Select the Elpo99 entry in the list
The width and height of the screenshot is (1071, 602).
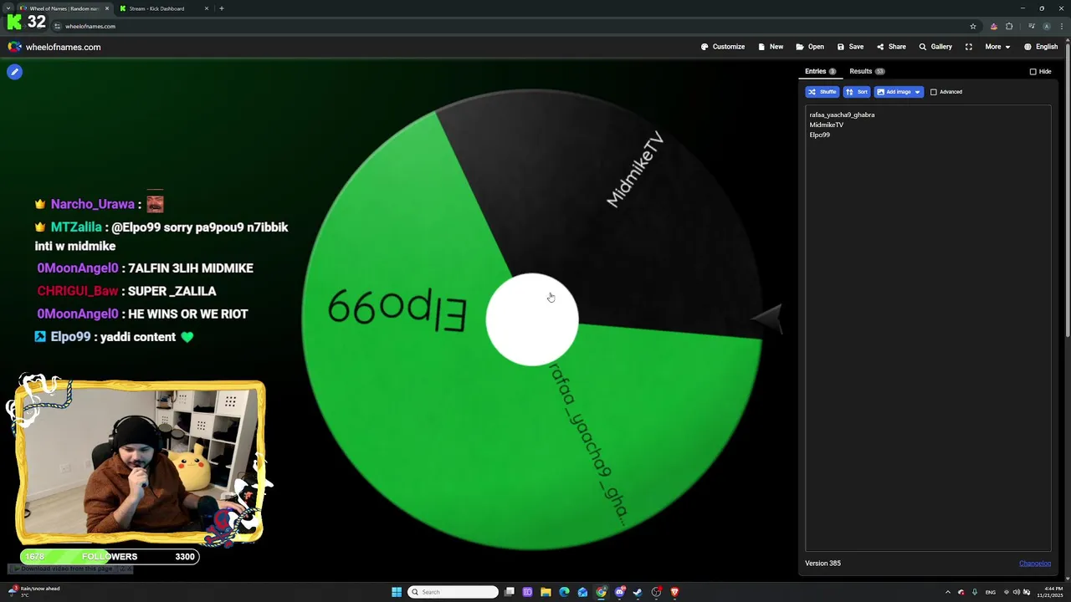click(819, 135)
